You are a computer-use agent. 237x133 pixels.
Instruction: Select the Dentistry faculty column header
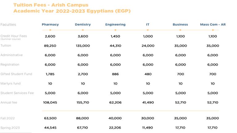(x=83, y=25)
